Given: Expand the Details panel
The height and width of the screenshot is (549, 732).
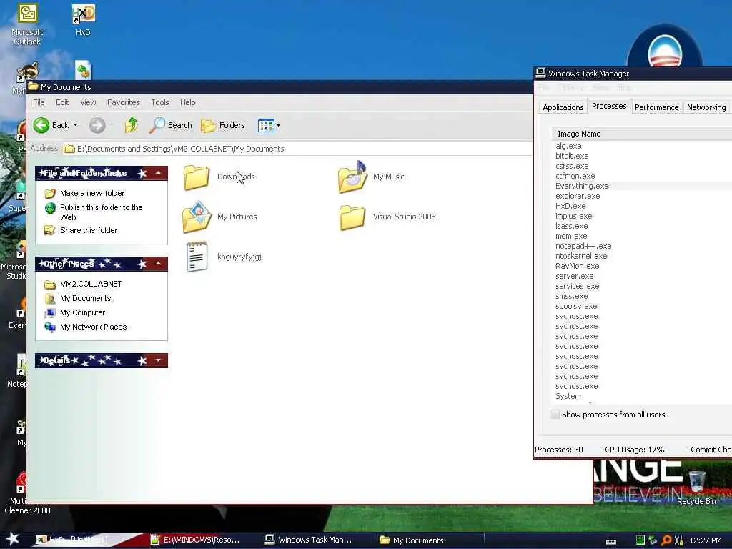Looking at the screenshot, I should click(158, 360).
